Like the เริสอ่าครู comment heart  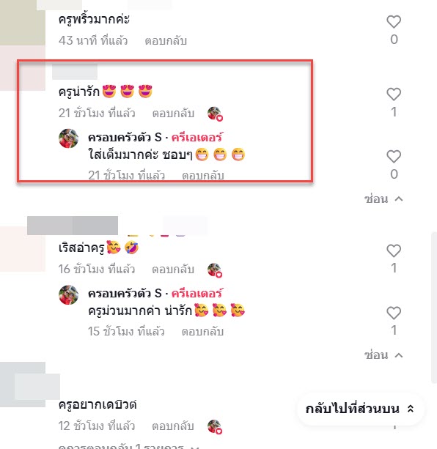(394, 251)
